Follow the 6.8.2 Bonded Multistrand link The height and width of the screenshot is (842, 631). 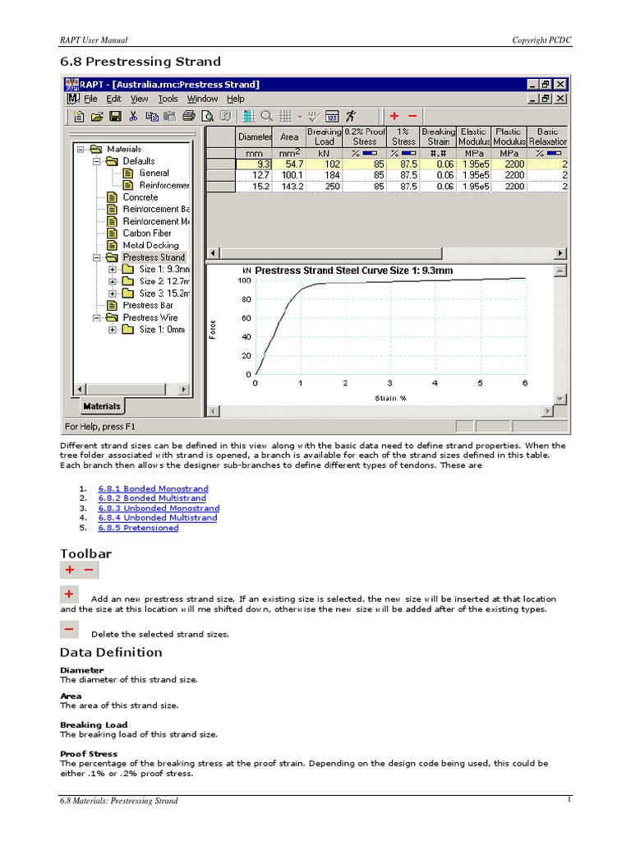[152, 498]
